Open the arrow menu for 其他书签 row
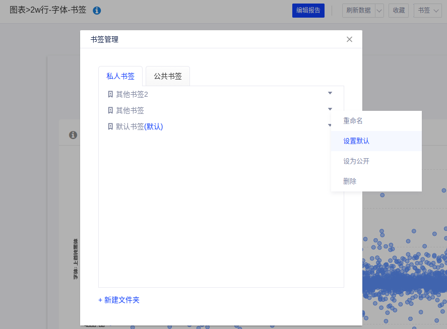Screen dimensions: 447x329 coord(330,109)
